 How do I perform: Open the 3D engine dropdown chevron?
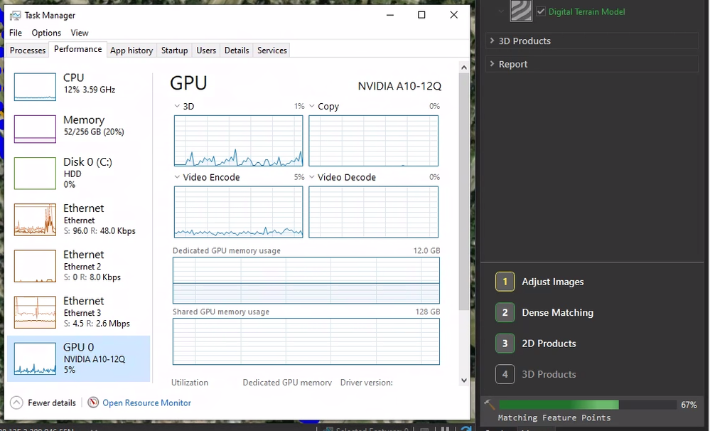(x=177, y=106)
